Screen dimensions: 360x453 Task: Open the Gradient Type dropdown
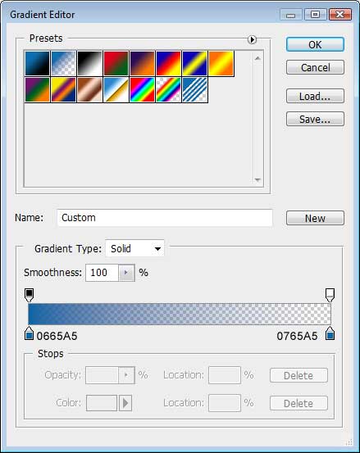[134, 248]
